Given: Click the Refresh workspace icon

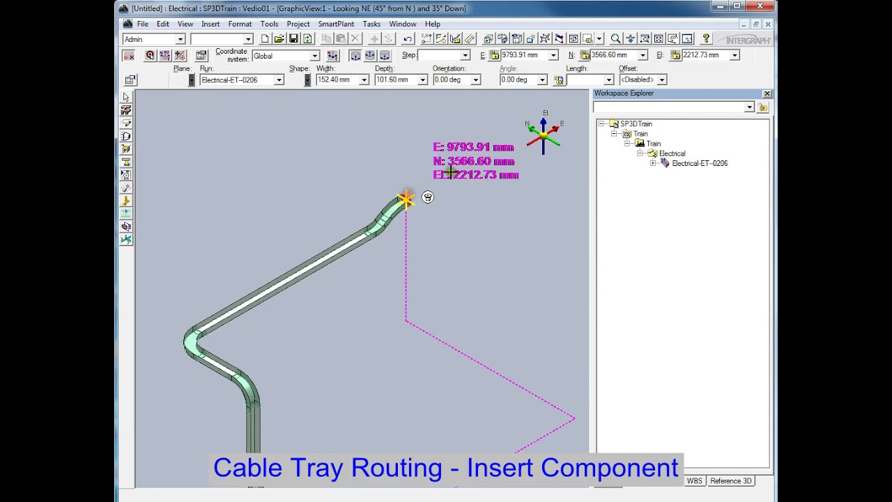Looking at the screenshot, I should [307, 39].
